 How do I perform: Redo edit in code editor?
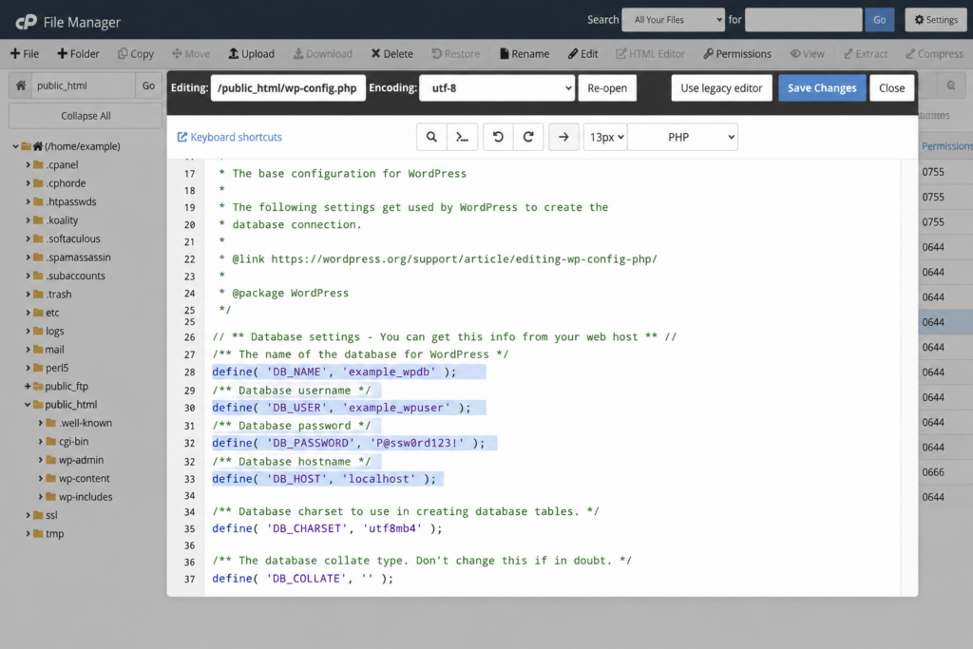tap(528, 137)
